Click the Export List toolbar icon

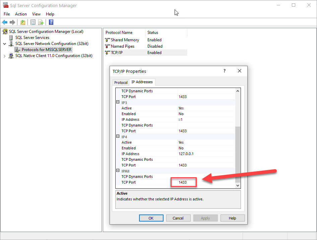click(41, 22)
